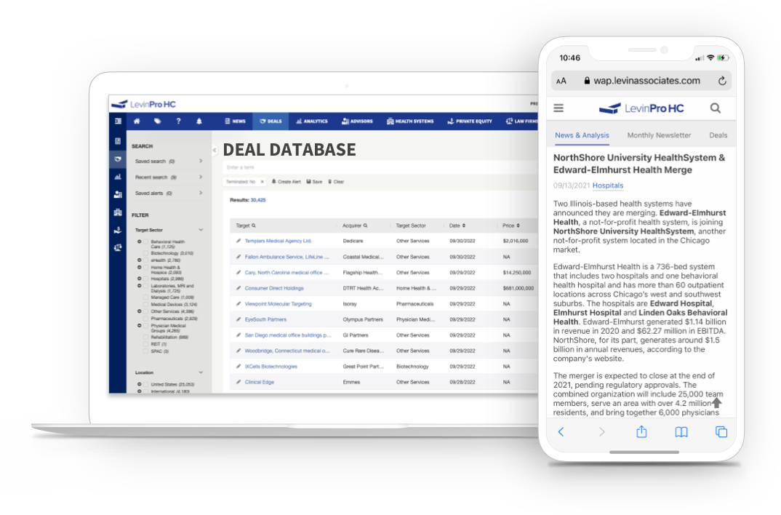Viewport: 781px width, 515px height.
Task: Sort deals using the Date sort arrows
Action: point(464,225)
